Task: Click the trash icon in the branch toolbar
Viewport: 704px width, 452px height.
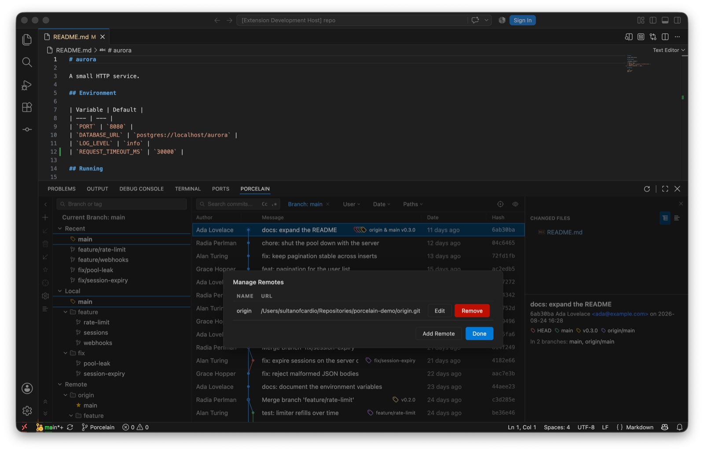Action: coord(45,243)
